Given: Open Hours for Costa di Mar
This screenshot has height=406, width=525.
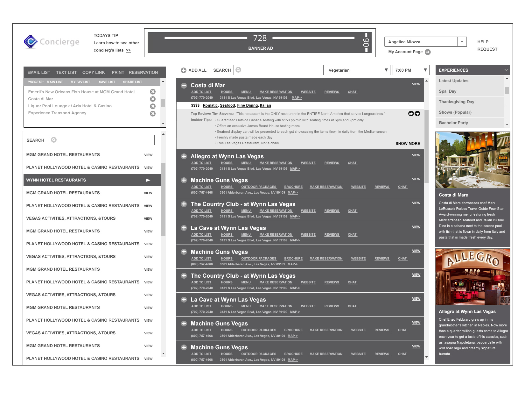Looking at the screenshot, I should click(227, 92).
